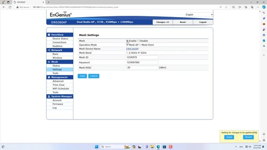Open the English language dropdown

(199, 15)
